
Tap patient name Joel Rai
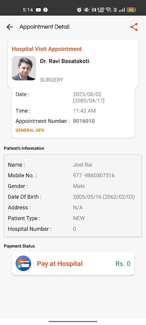[x=82, y=165]
